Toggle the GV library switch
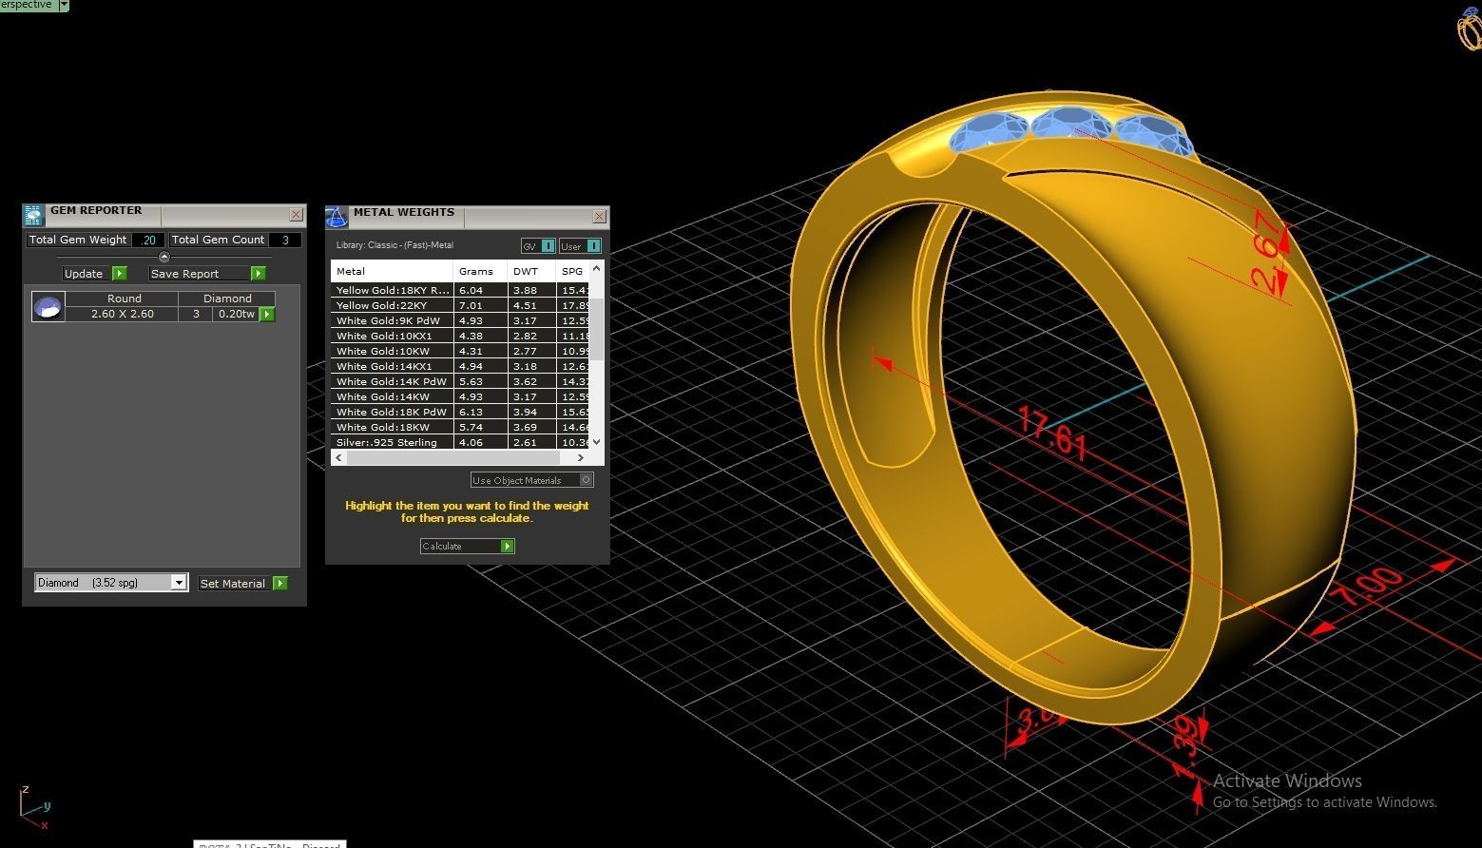 coord(538,246)
